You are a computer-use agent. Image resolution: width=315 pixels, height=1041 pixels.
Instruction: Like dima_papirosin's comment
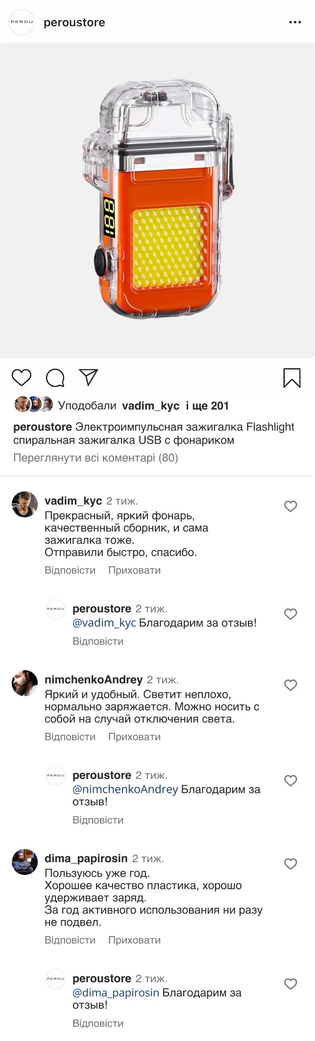point(291,864)
